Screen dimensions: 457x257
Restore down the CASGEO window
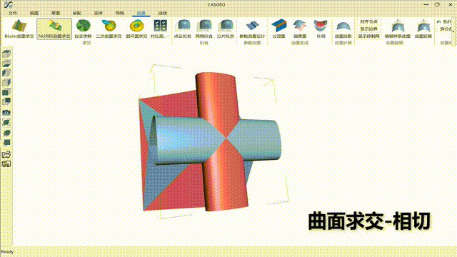437,4
